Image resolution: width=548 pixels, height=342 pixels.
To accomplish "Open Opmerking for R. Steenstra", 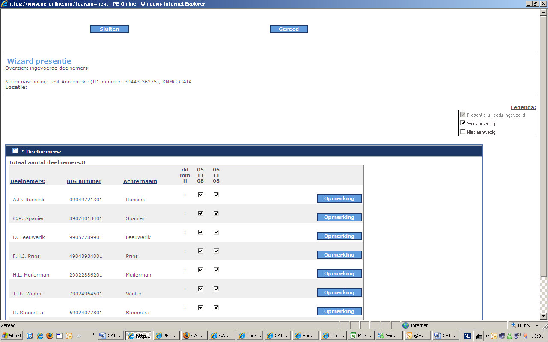I will [340, 311].
